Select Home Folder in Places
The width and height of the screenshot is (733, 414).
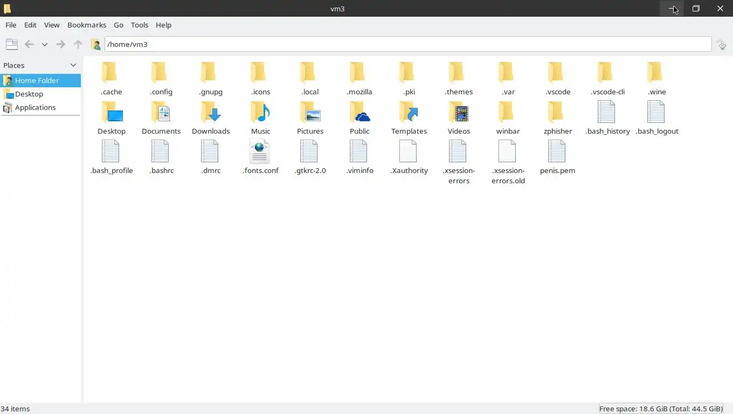(x=40, y=80)
